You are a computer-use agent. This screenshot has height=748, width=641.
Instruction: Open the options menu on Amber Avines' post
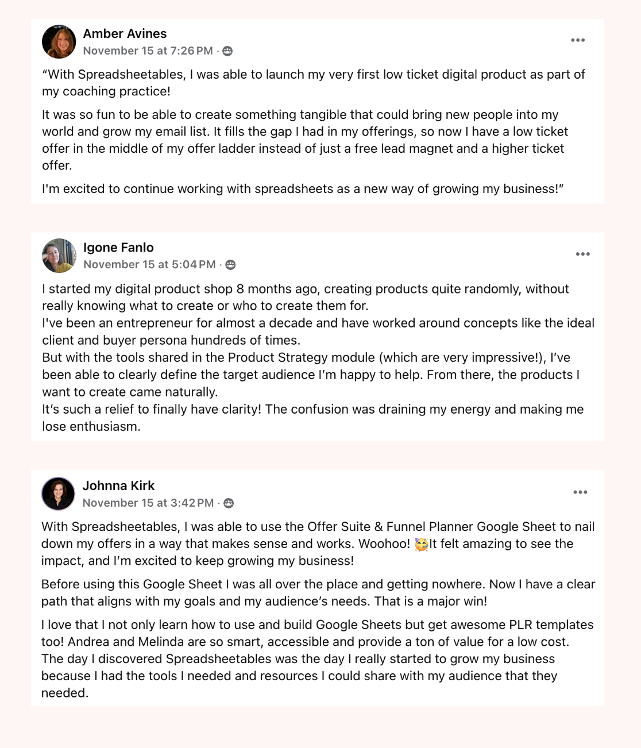578,40
